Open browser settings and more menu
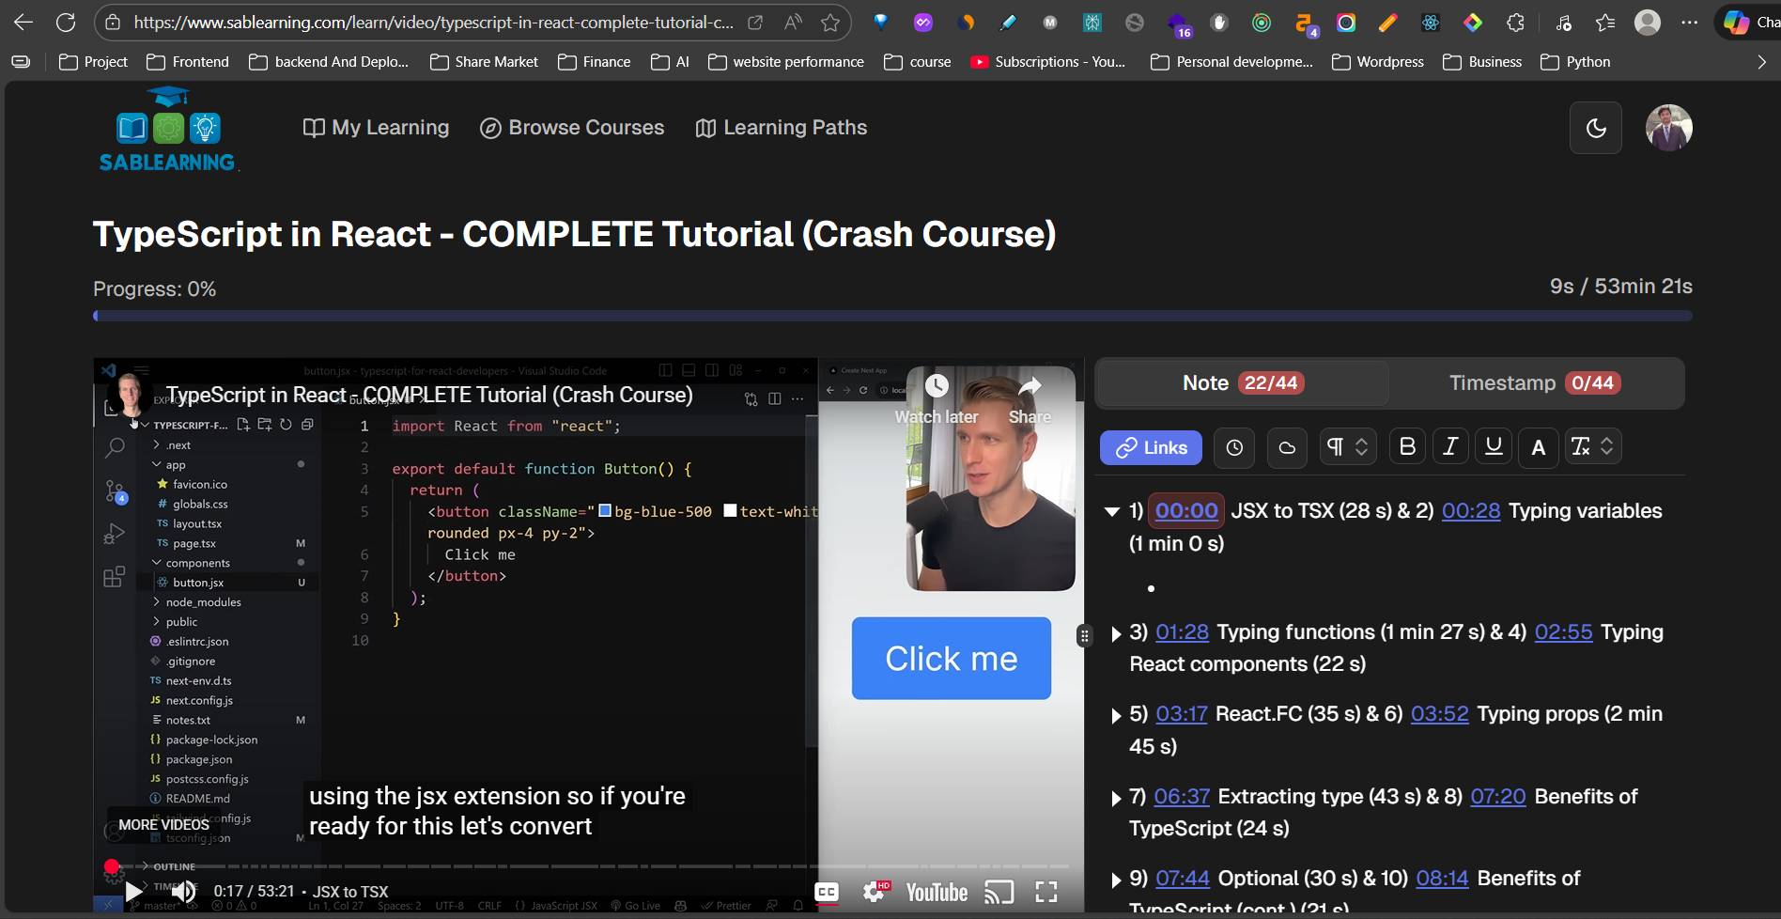Image resolution: width=1781 pixels, height=919 pixels. tap(1690, 23)
